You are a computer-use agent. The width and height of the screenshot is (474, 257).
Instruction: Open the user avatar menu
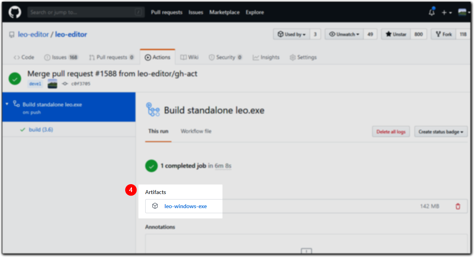[464, 12]
